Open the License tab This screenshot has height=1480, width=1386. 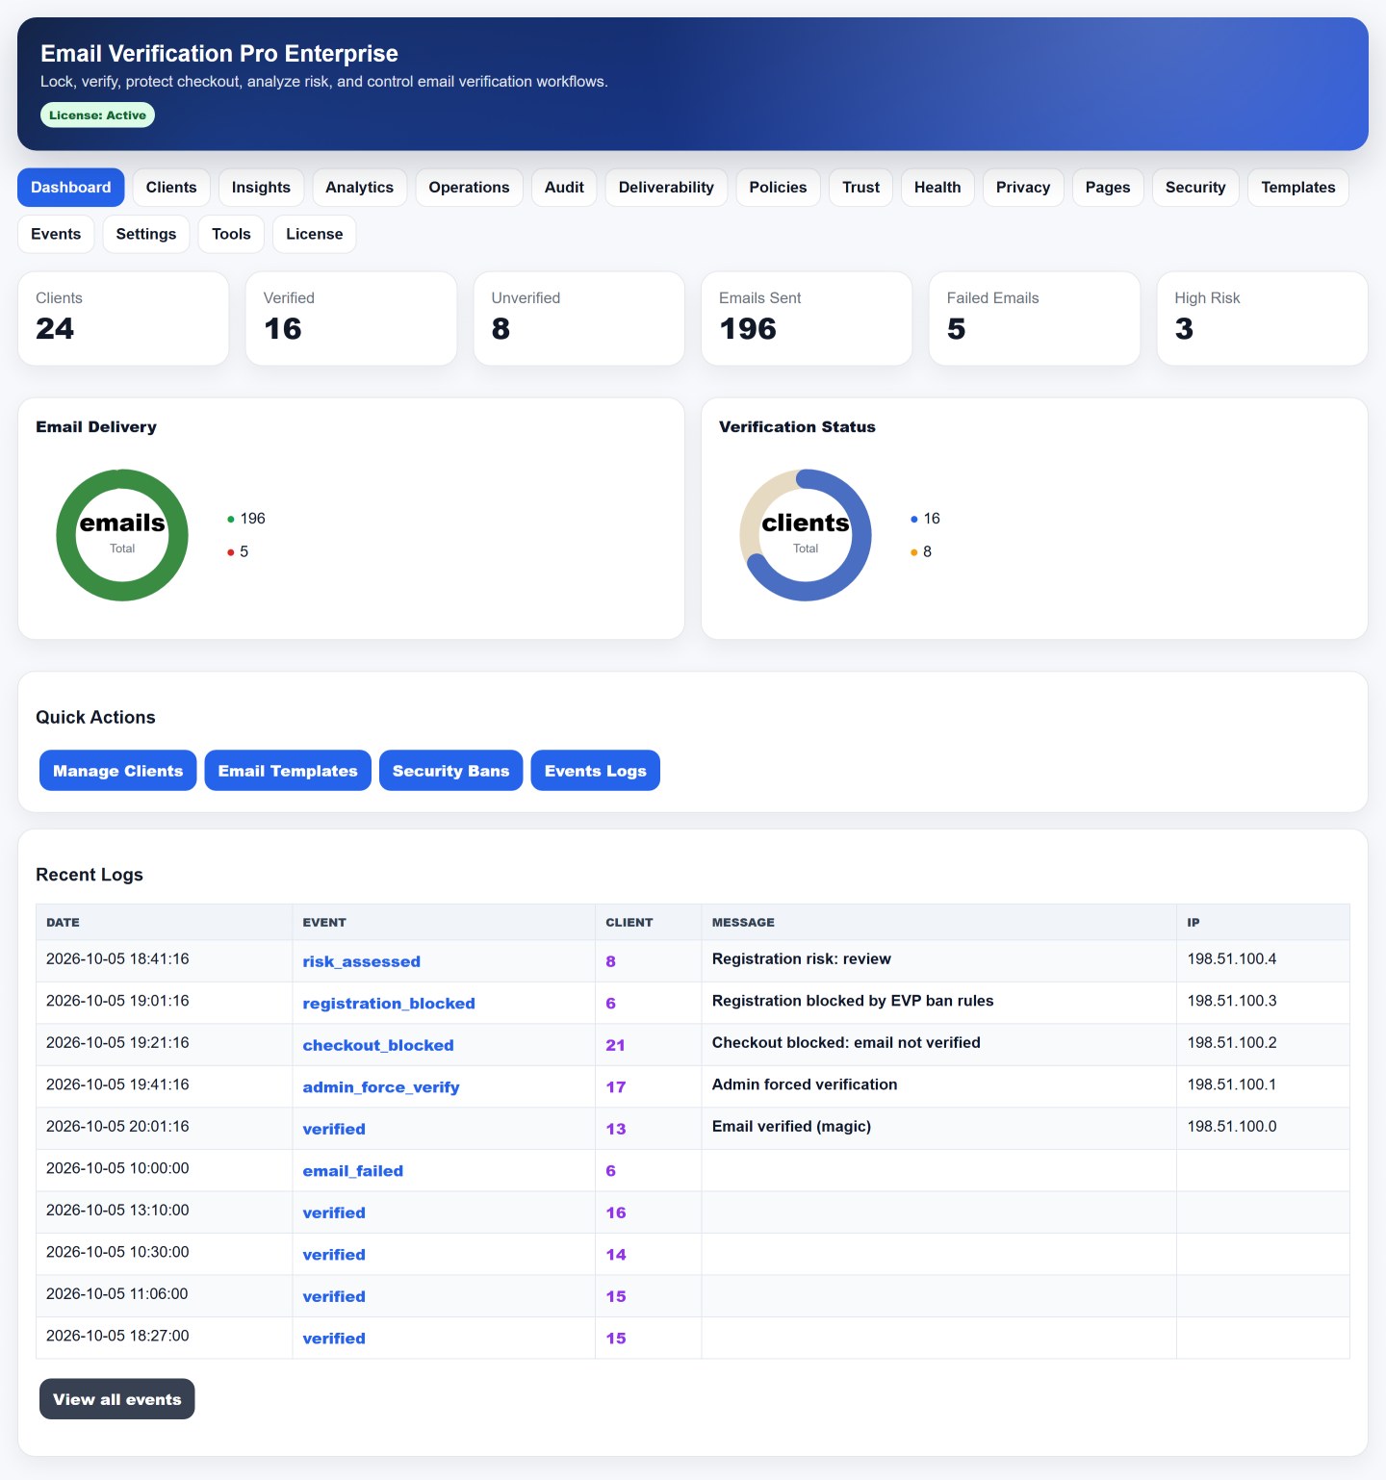(315, 234)
